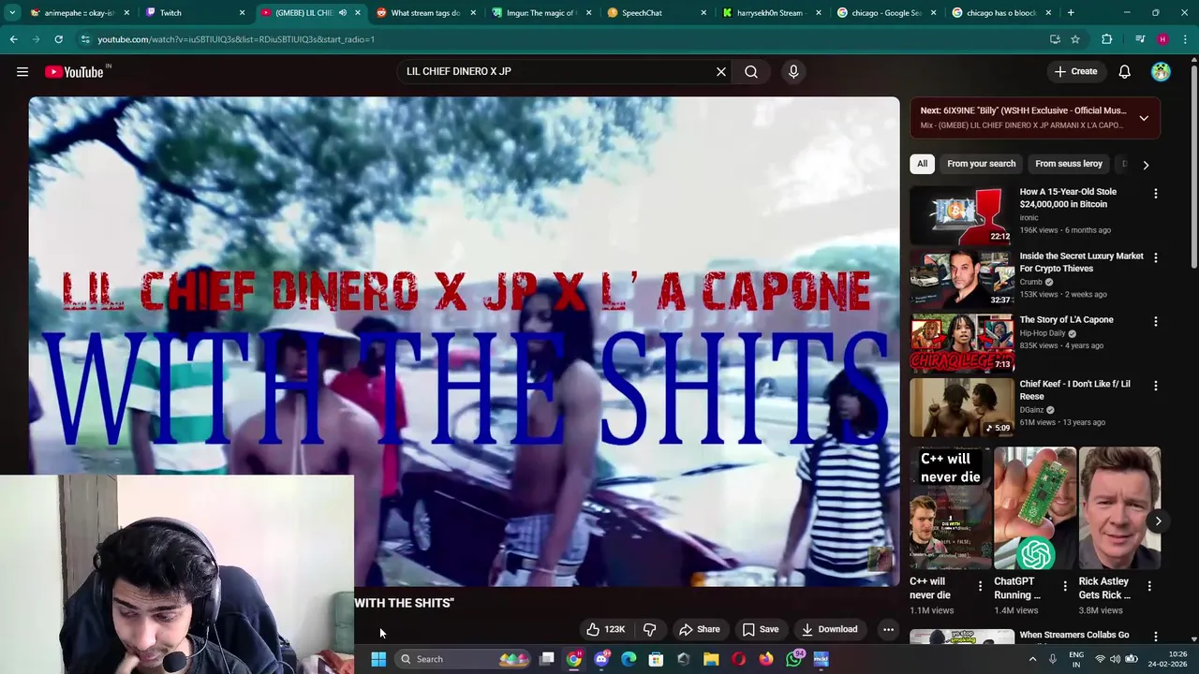The image size is (1199, 674).
Task: Create new content with Create button
Action: 1075,71
